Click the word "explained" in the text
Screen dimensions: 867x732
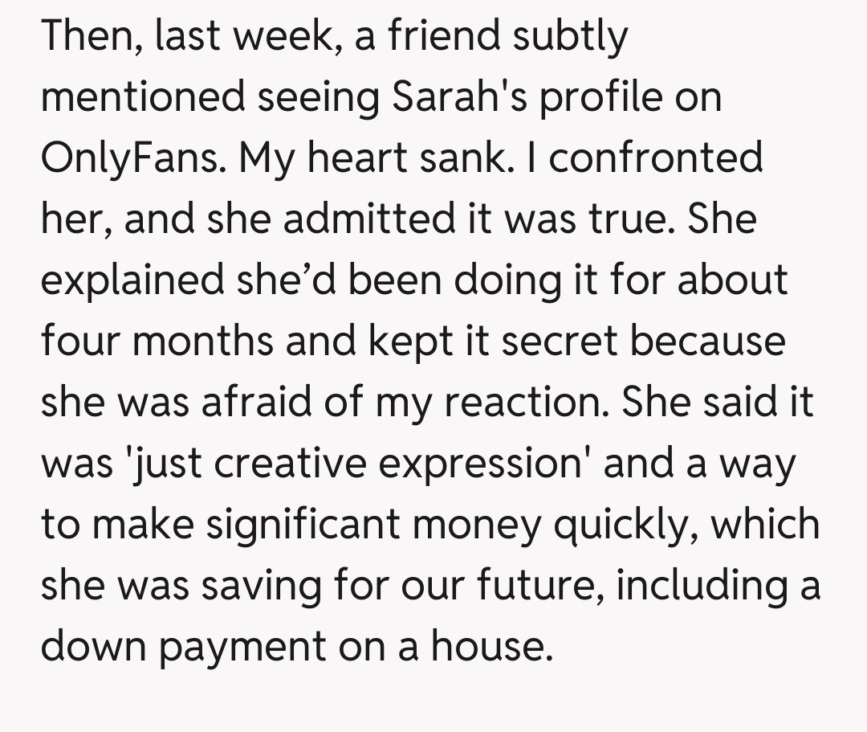click(x=132, y=280)
